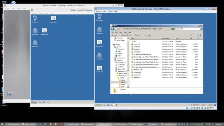Open update.cmd icon on clusterDC desktop

44,31
